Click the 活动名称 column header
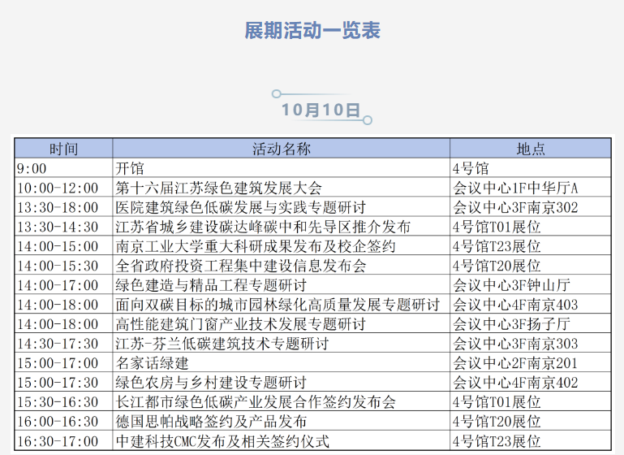Viewport: 624px width, 455px height. tap(281, 149)
